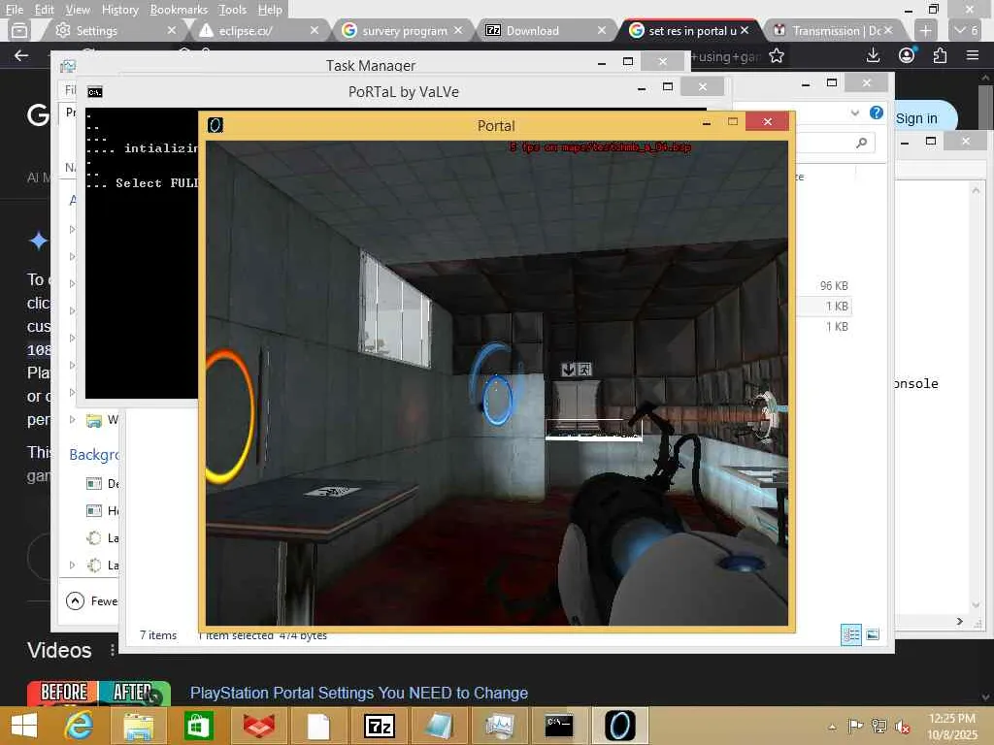Open the browser hamburger menu
Image resolution: width=994 pixels, height=745 pixels.
pyautogui.click(x=973, y=55)
